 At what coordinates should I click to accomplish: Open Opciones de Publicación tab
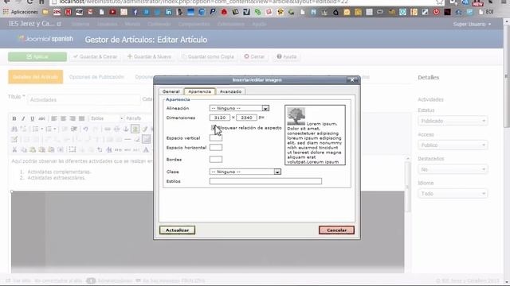96,77
